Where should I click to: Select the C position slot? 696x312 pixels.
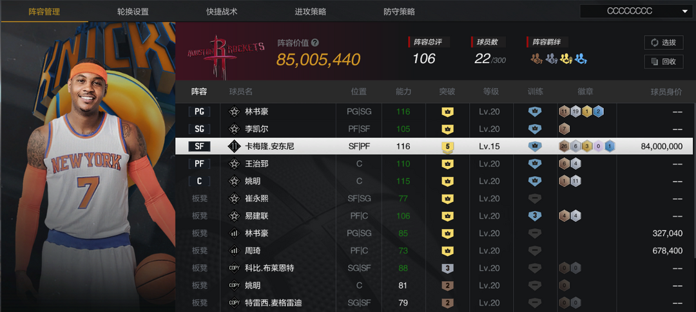click(199, 181)
